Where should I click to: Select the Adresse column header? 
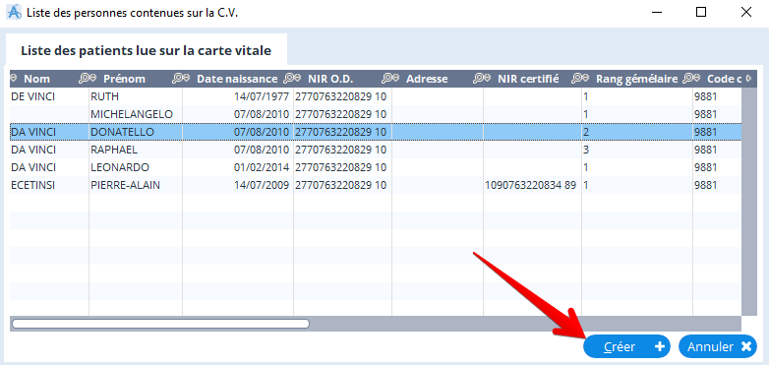[x=427, y=79]
